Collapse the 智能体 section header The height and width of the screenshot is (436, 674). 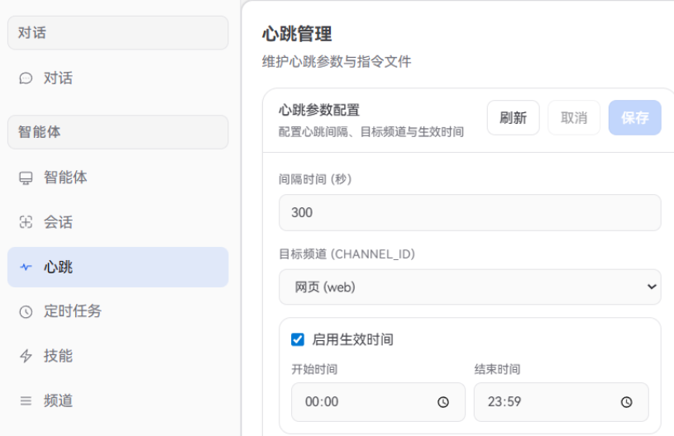(x=117, y=132)
